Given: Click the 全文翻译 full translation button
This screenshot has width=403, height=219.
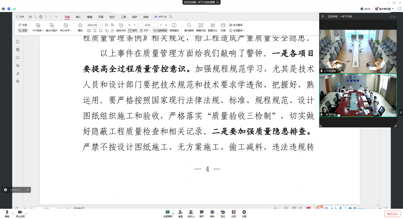Looking at the screenshot, I should click(x=236, y=25).
